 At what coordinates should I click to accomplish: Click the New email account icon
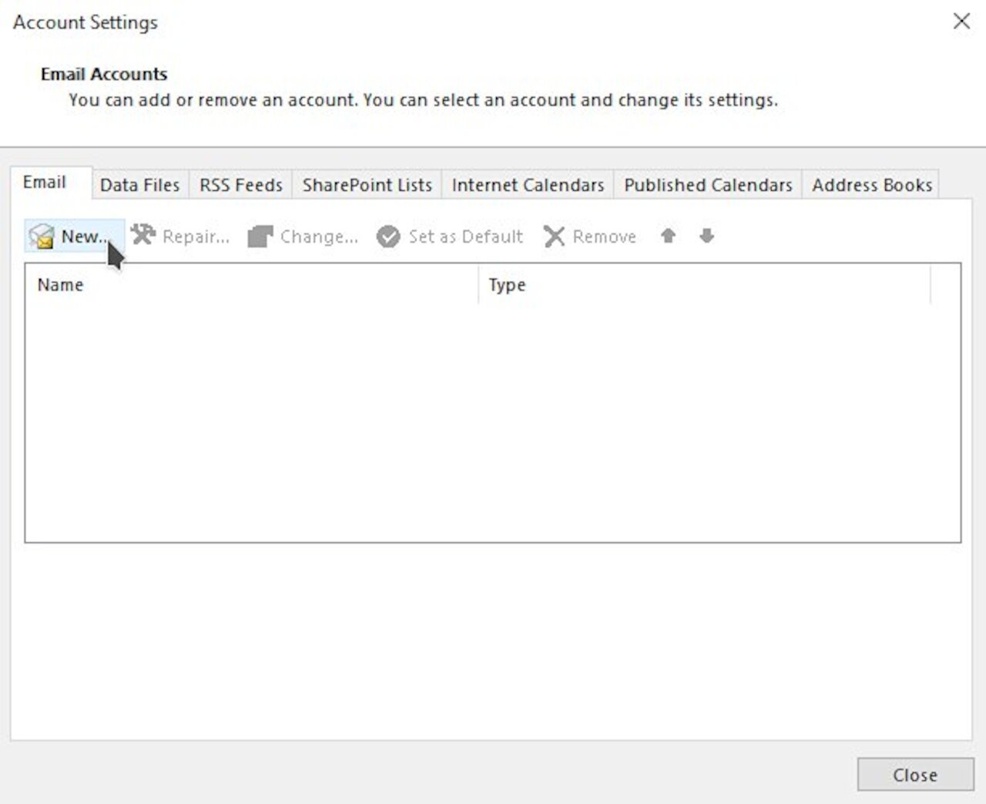[75, 236]
